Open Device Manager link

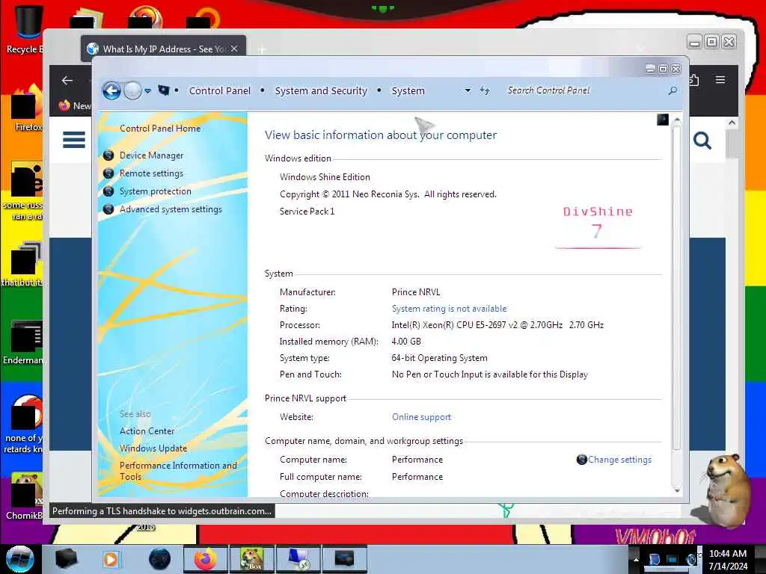pyautogui.click(x=151, y=155)
